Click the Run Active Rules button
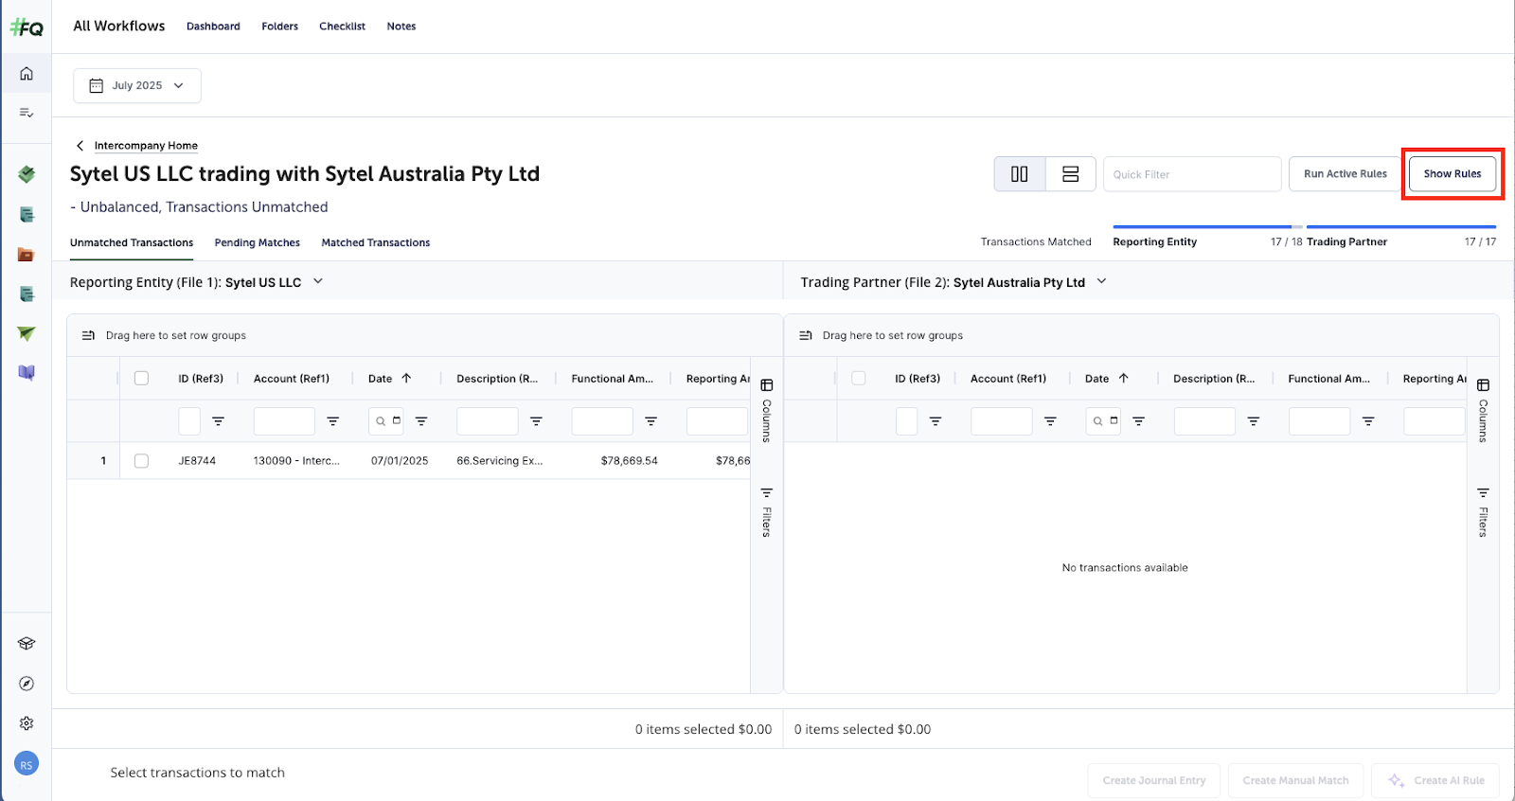This screenshot has height=801, width=1515. click(1345, 174)
